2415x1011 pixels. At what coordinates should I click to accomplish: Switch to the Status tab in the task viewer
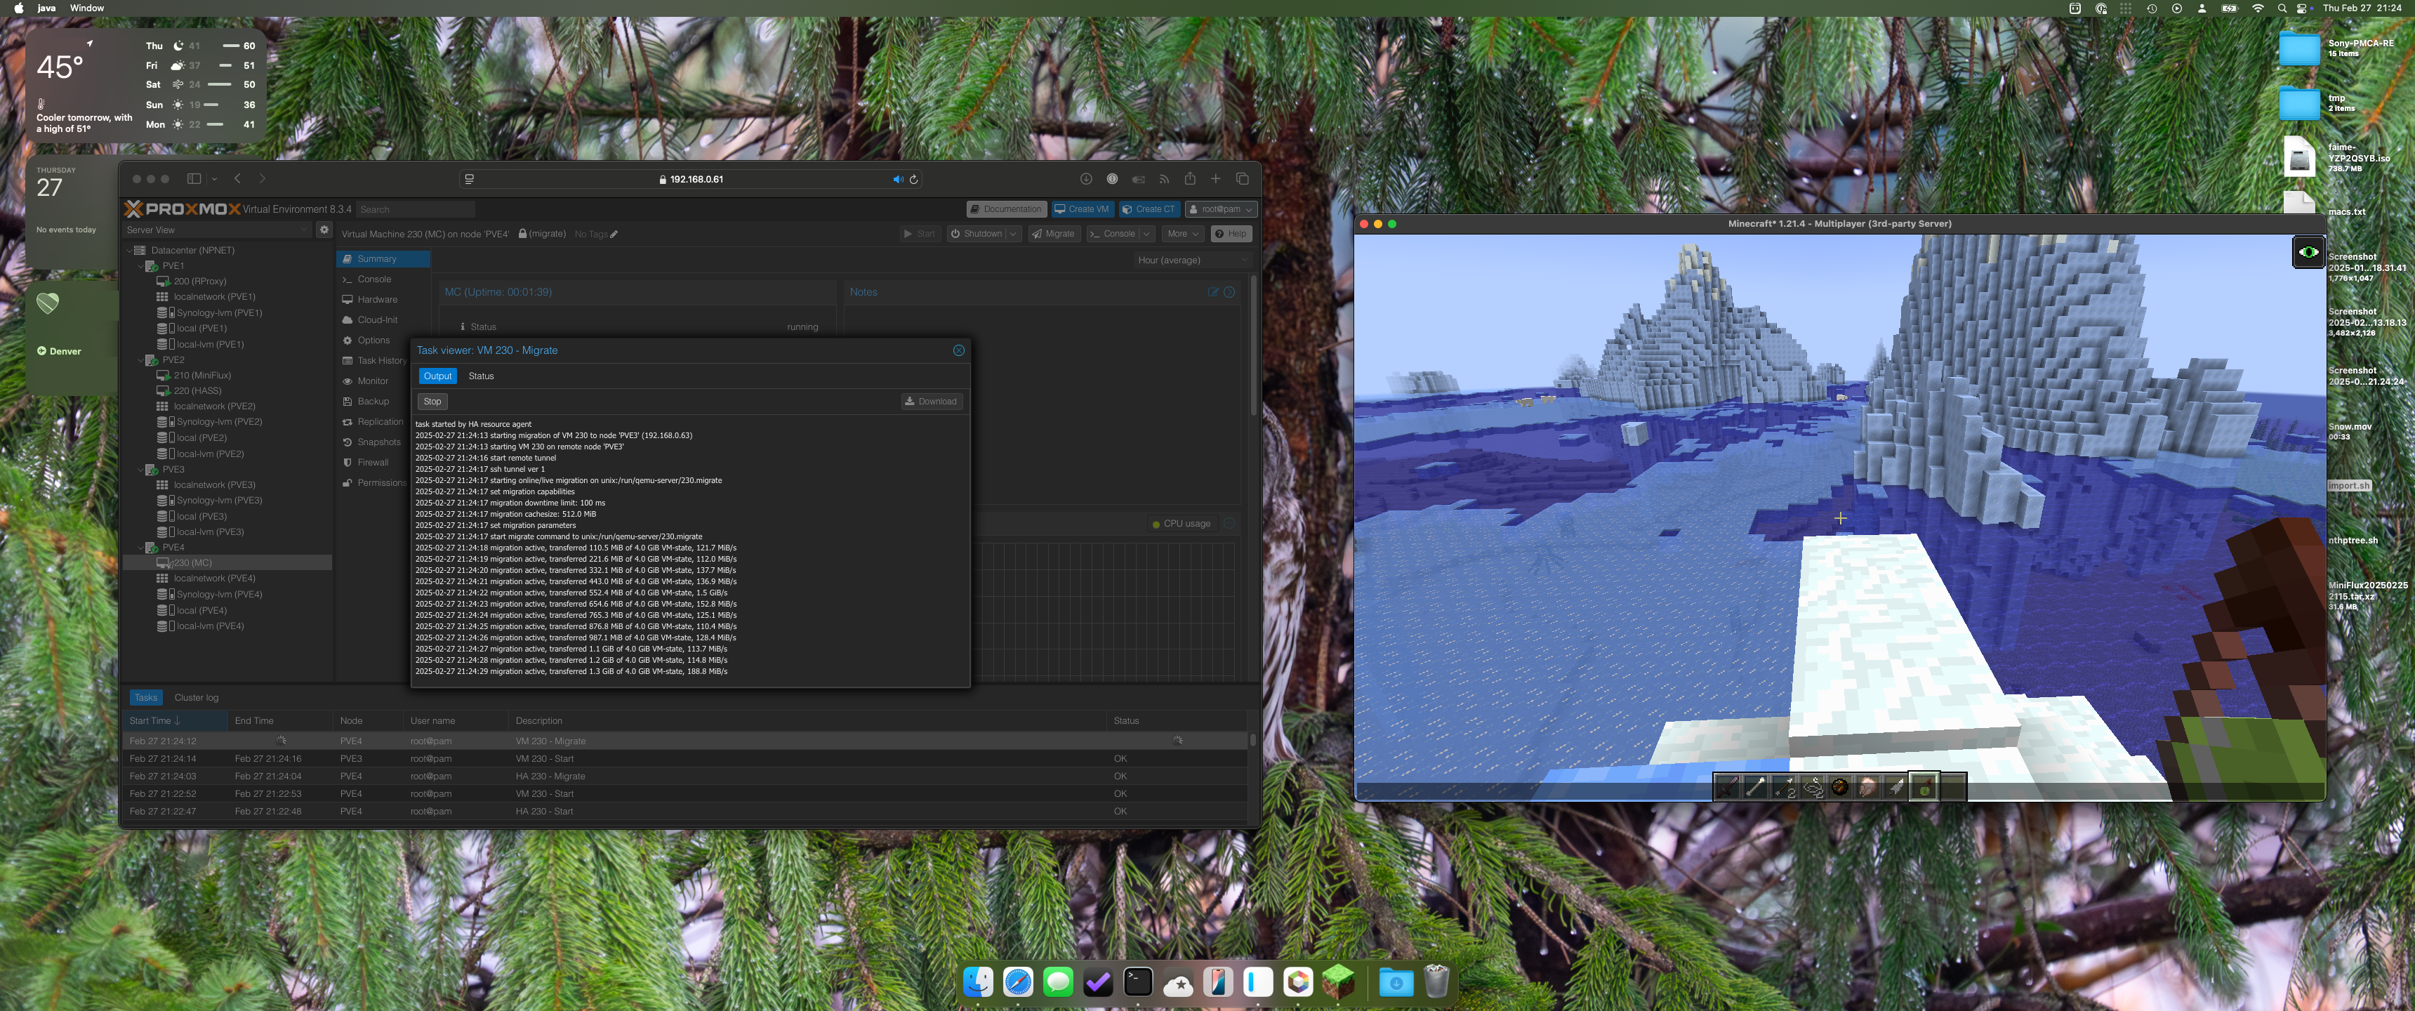[481, 376]
